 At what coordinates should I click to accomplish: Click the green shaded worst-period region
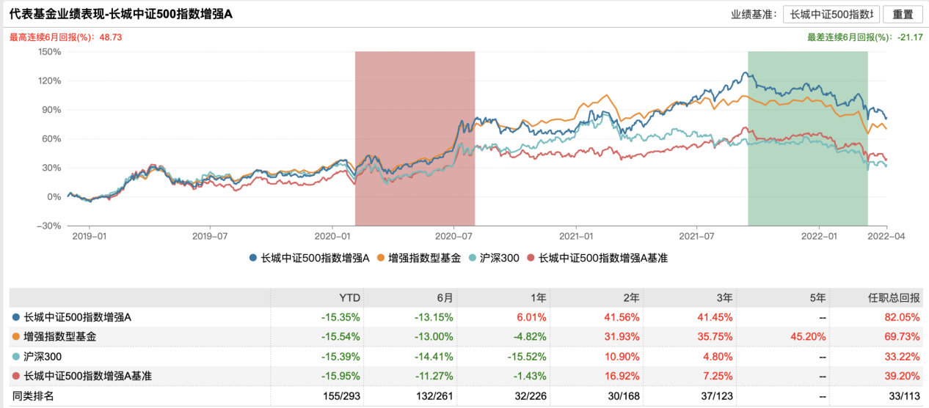pyautogui.click(x=807, y=138)
